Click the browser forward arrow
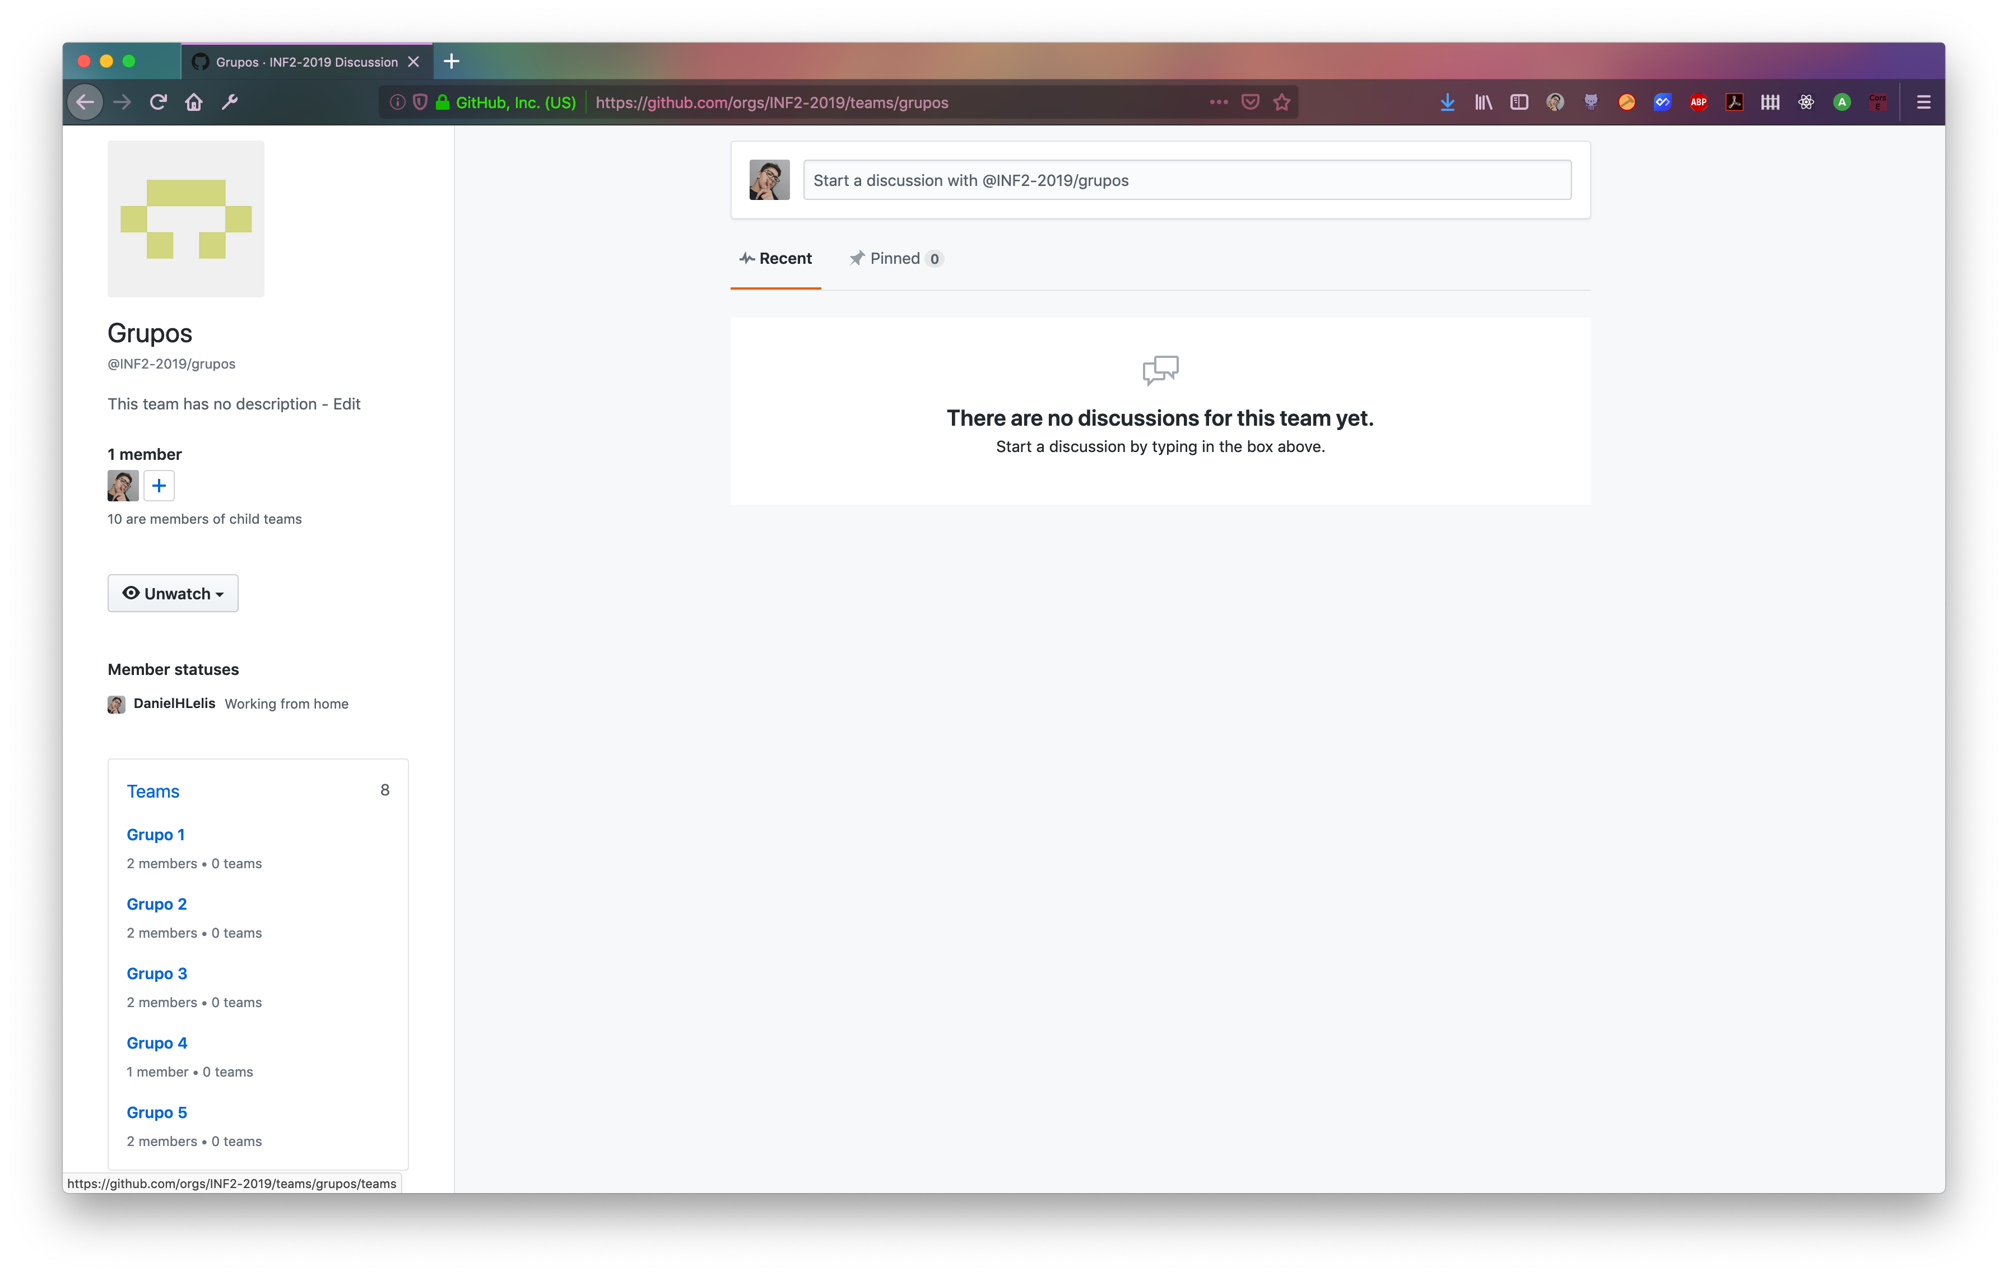The width and height of the screenshot is (2008, 1276). click(x=122, y=102)
